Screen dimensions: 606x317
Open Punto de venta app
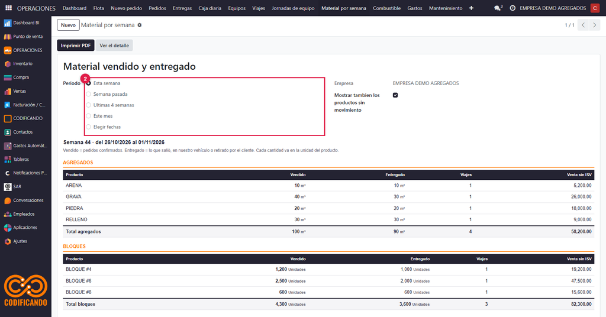click(x=25, y=37)
